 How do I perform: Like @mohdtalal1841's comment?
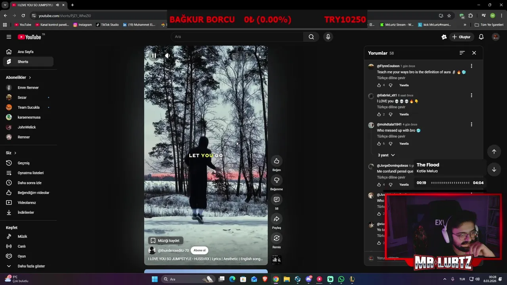coord(379,144)
